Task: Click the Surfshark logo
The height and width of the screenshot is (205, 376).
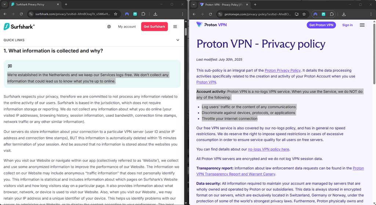Action: pos(19,26)
